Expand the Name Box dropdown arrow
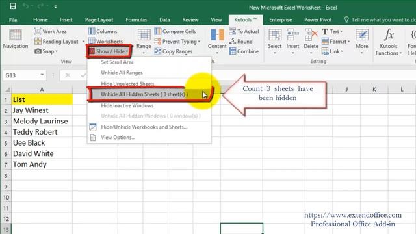The image size is (416, 234). pos(42,75)
